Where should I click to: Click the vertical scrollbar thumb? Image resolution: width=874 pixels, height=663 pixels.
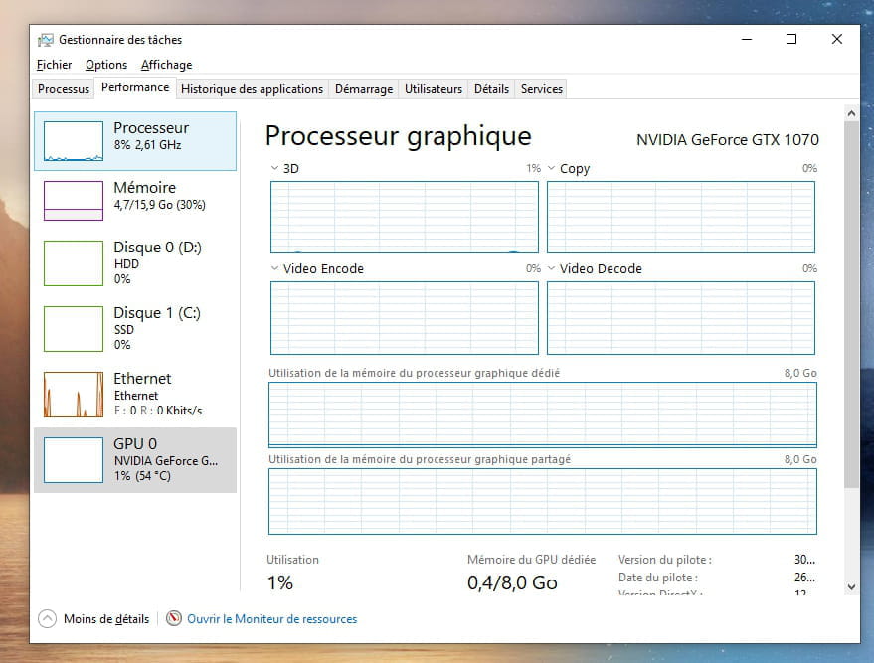pyautogui.click(x=851, y=305)
